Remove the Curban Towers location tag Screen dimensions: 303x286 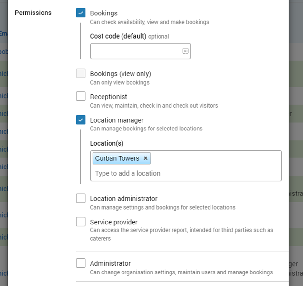coord(145,158)
